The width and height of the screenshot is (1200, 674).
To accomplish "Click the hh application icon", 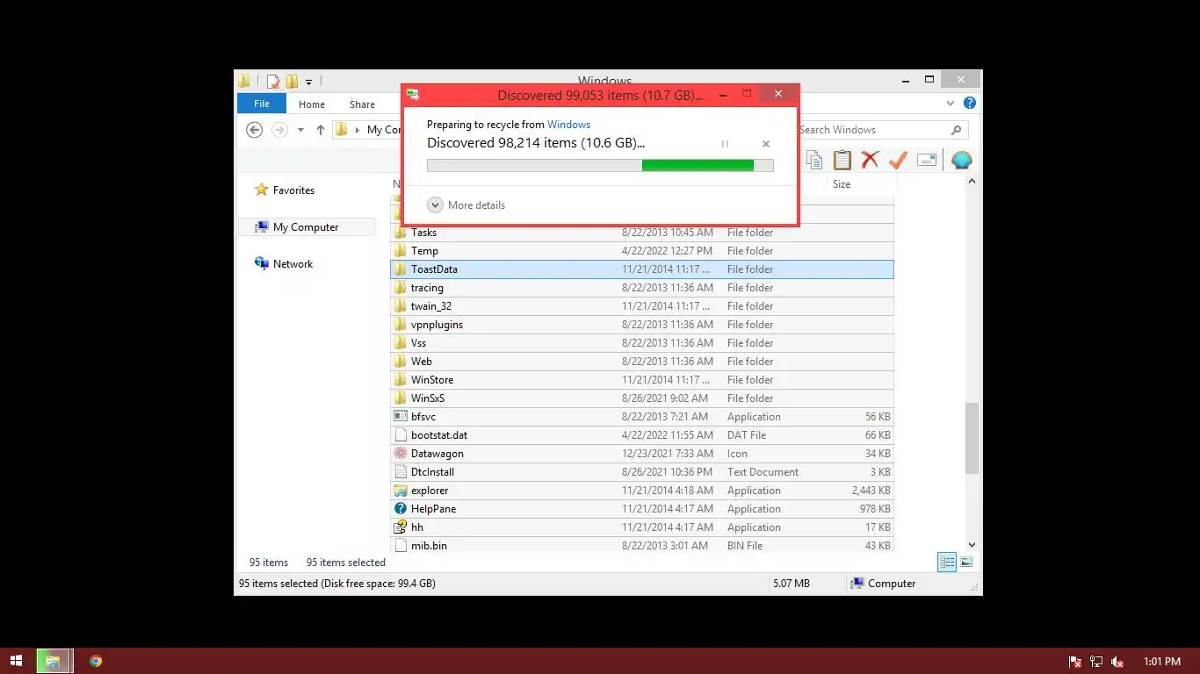I will (401, 527).
